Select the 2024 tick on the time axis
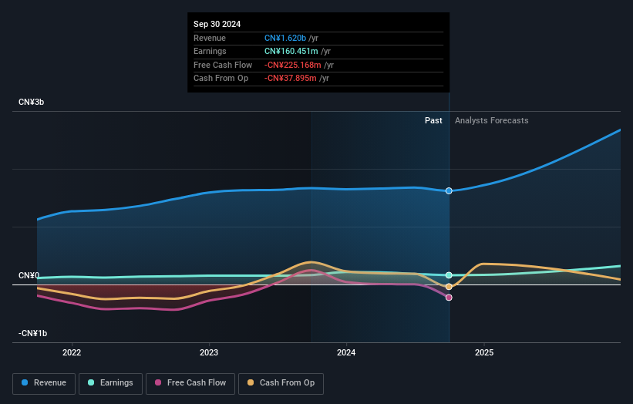The height and width of the screenshot is (404, 633). 346,352
